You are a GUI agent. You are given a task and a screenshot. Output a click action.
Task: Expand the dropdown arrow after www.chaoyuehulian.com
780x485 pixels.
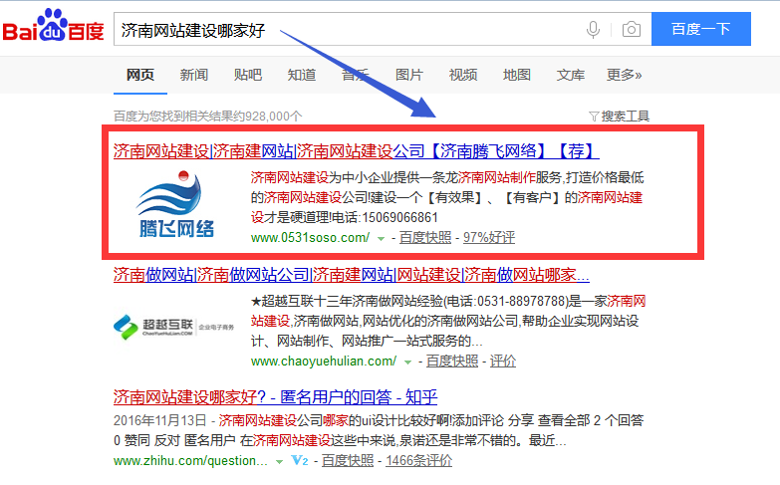pyautogui.click(x=407, y=363)
